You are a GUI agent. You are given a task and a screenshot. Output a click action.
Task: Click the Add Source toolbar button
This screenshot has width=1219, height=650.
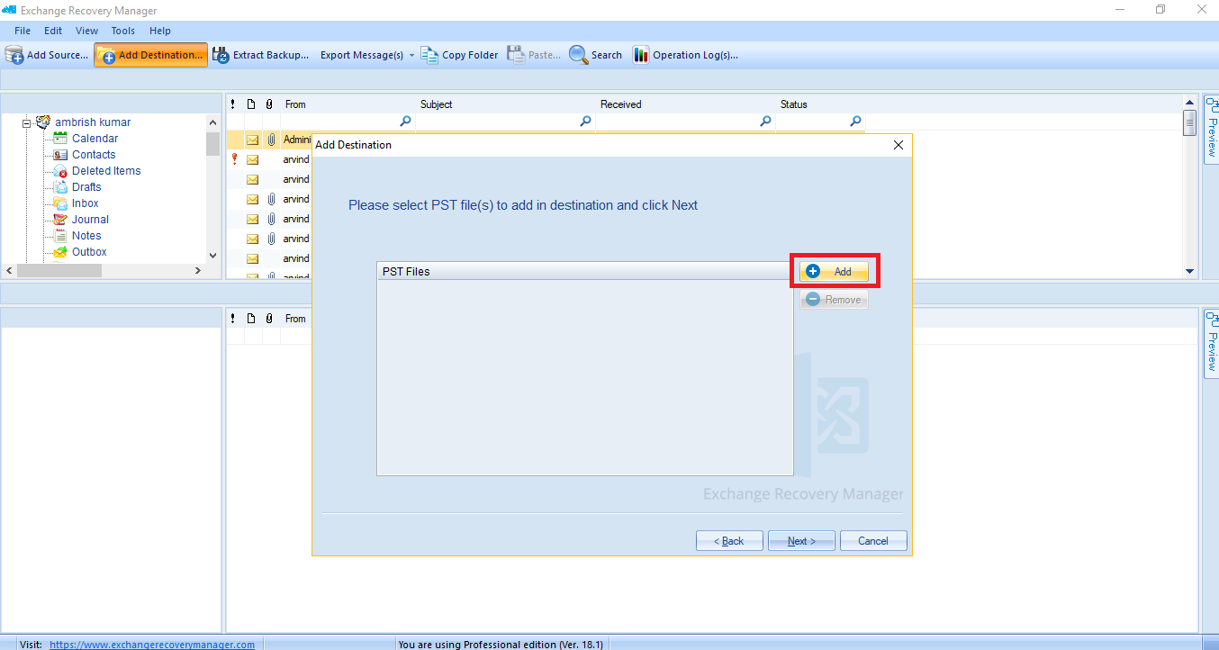(x=47, y=55)
